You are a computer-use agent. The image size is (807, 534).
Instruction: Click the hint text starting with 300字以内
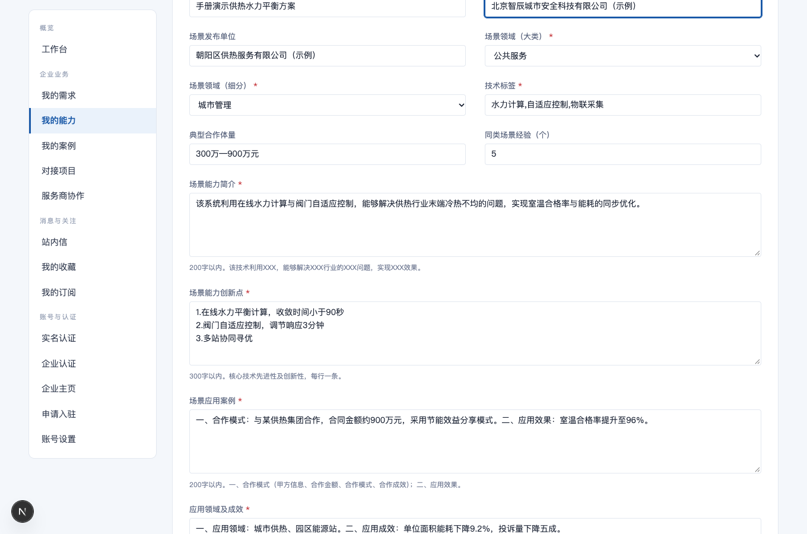point(267,376)
